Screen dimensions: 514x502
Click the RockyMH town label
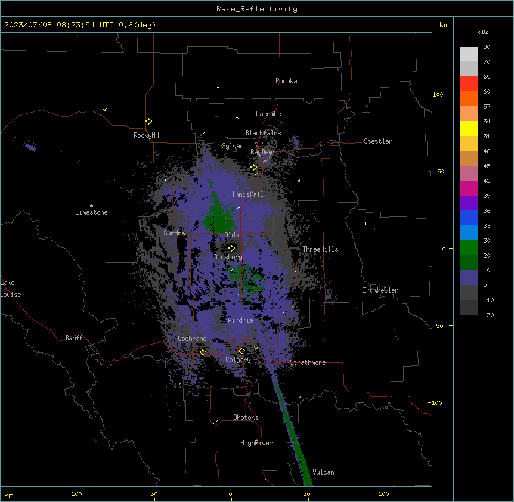tap(146, 135)
